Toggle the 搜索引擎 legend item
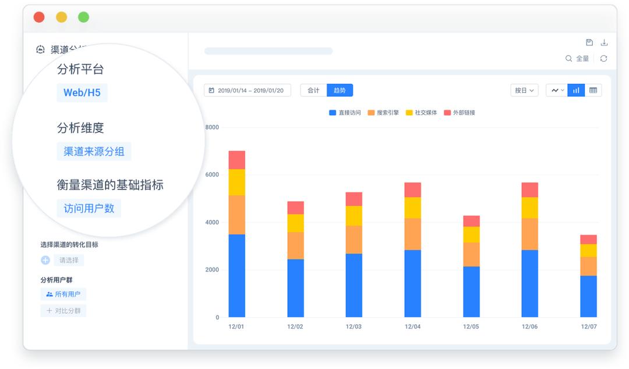The width and height of the screenshot is (629, 369). [x=383, y=113]
